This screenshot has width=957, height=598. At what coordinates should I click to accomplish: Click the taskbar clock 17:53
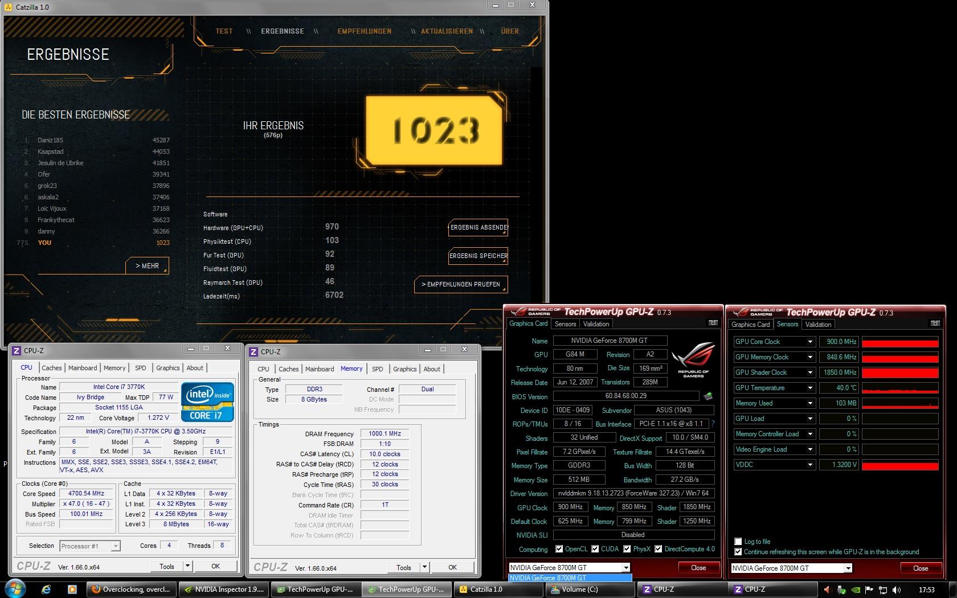[927, 589]
